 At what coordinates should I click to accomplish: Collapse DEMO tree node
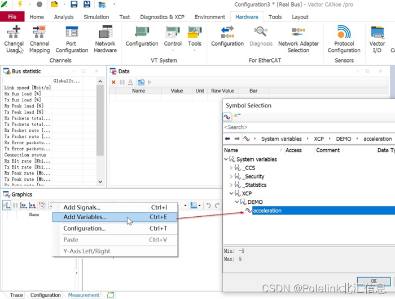click(237, 202)
